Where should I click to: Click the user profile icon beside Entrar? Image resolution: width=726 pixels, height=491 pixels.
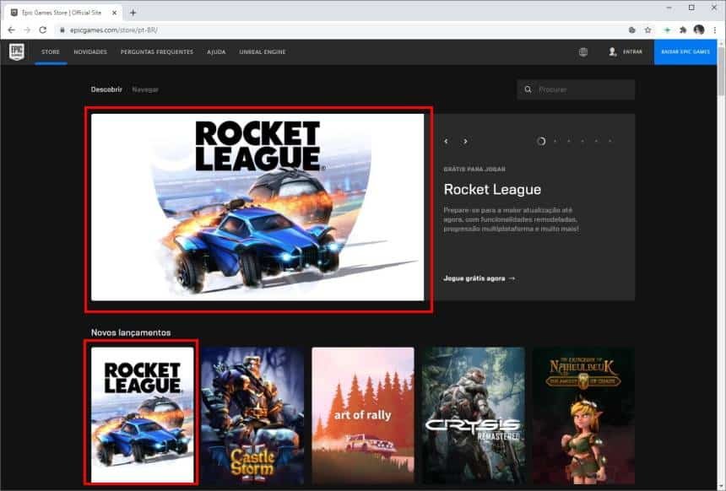point(613,51)
